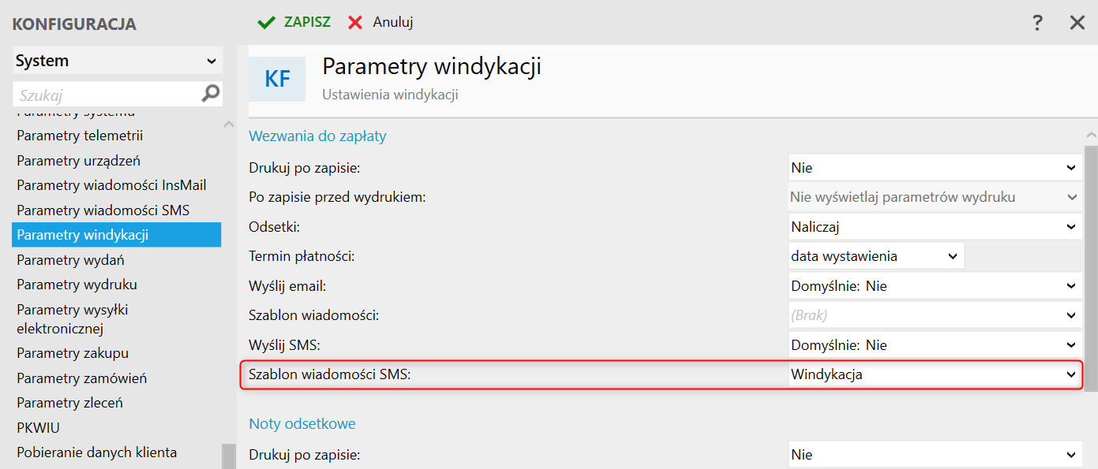Go to Parametry zamówień settings
This screenshot has height=469, width=1098.
[81, 378]
